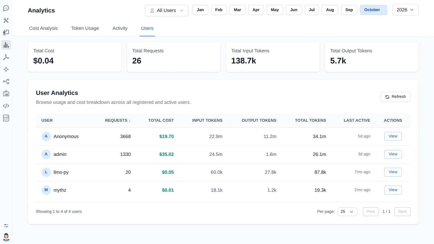Open the 2026 year dropdown
The height and width of the screenshot is (244, 434).
[405, 10]
